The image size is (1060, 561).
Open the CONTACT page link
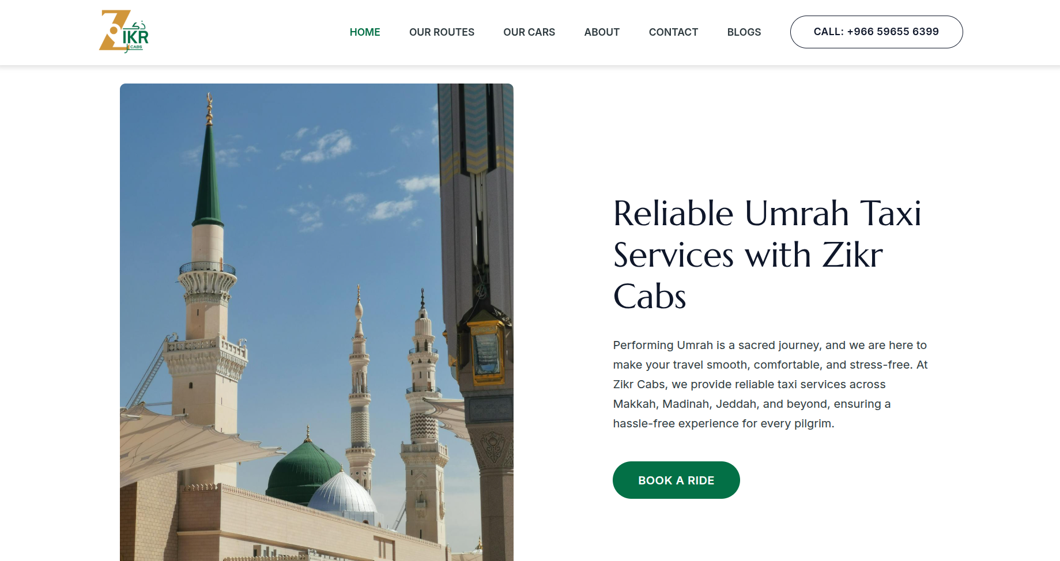pos(673,32)
